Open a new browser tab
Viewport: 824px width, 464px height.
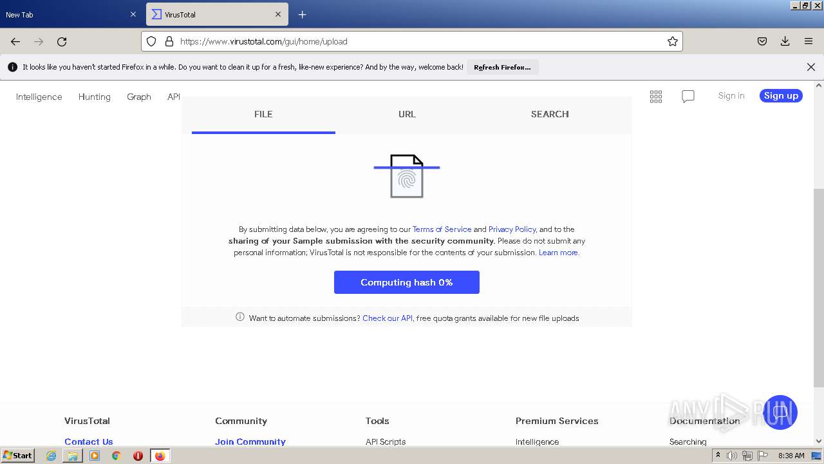302,14
